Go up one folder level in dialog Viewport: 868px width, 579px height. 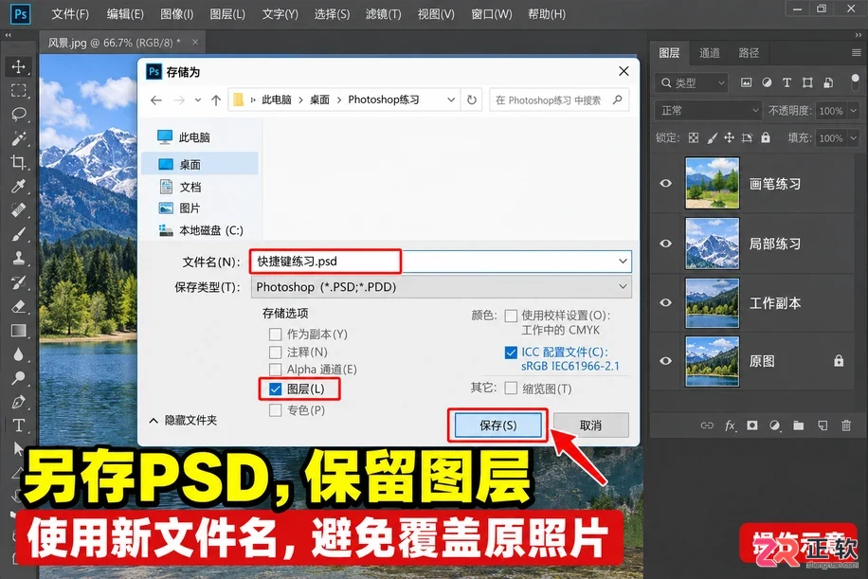[216, 100]
